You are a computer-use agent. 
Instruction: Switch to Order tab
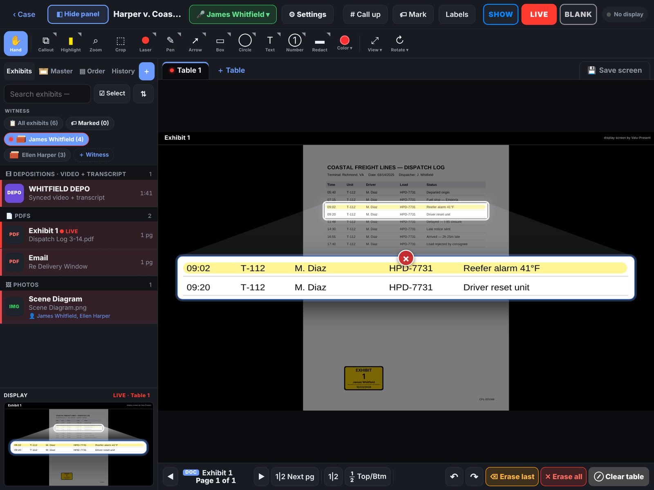tap(92, 71)
